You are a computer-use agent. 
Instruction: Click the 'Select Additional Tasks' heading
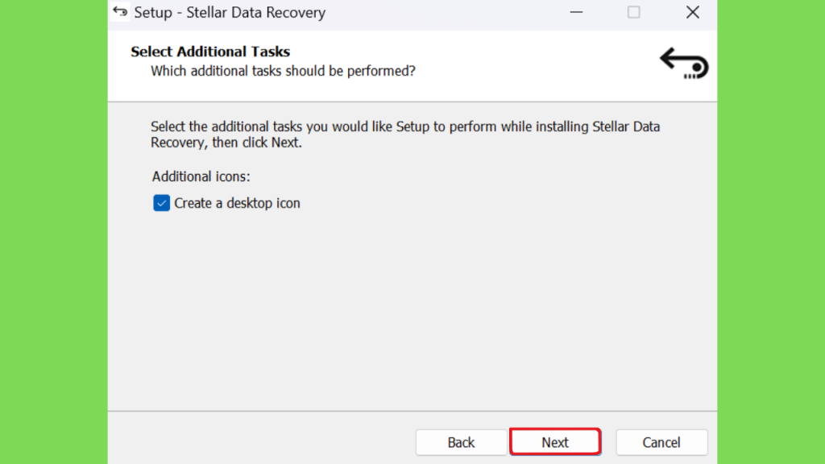210,52
